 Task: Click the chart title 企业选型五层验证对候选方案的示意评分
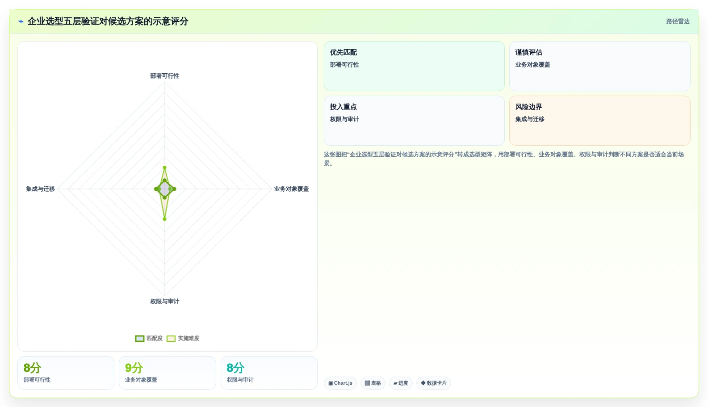(108, 21)
